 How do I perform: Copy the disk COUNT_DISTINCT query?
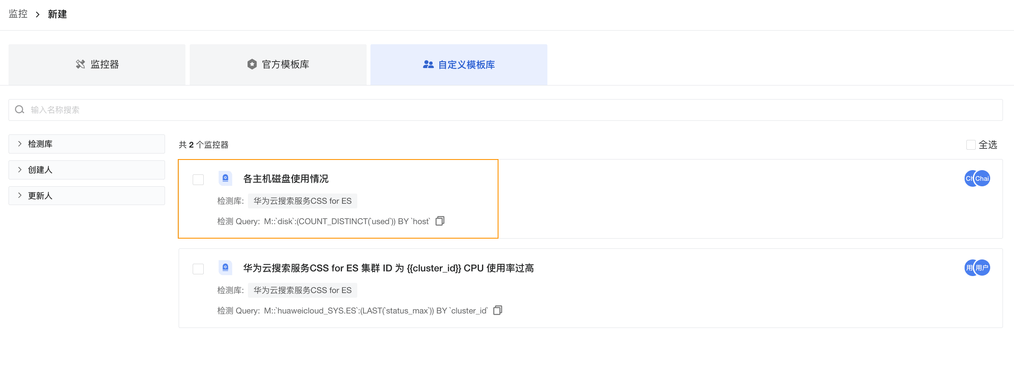point(440,221)
